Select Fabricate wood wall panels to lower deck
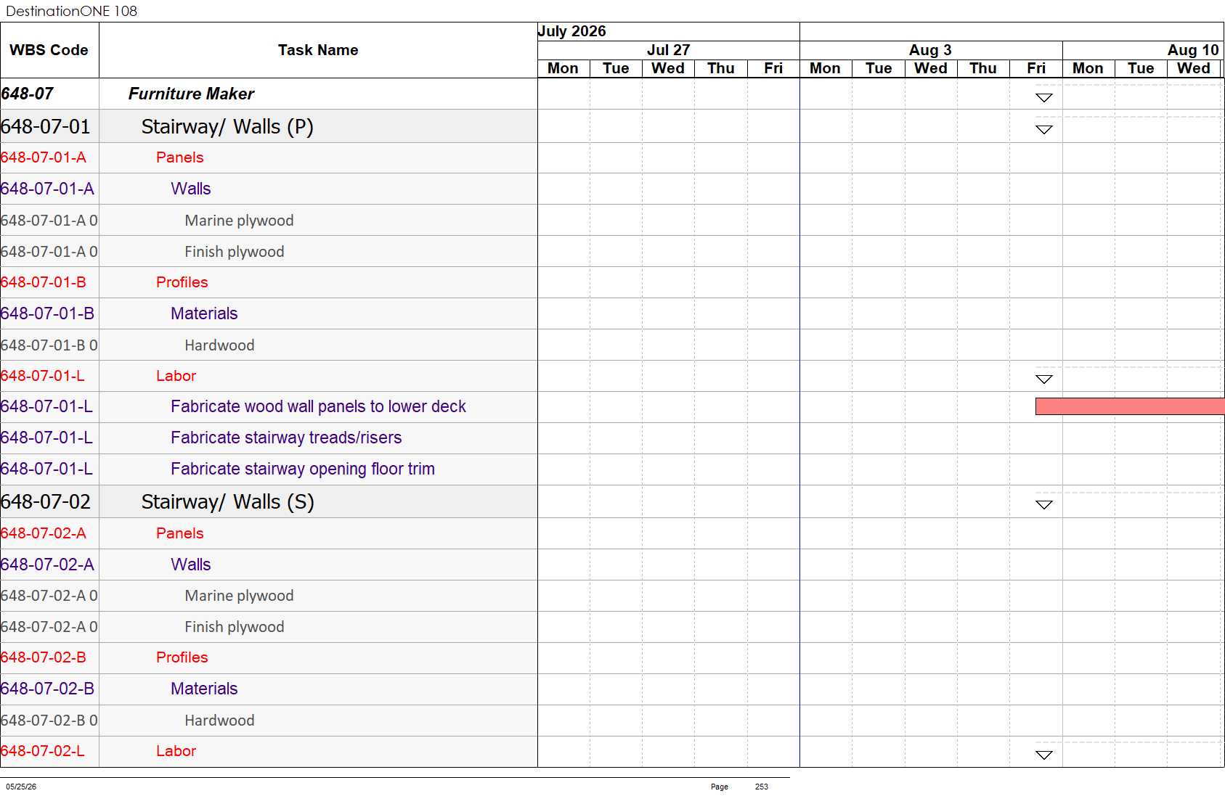 point(318,406)
